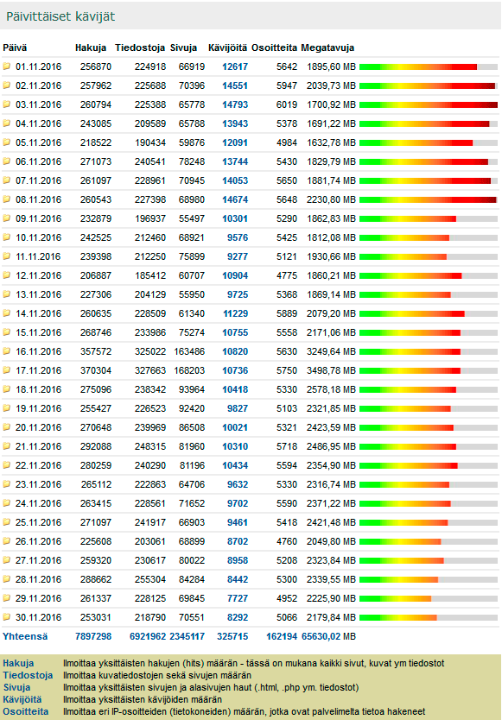Open visitor count 14793 link

point(235,104)
